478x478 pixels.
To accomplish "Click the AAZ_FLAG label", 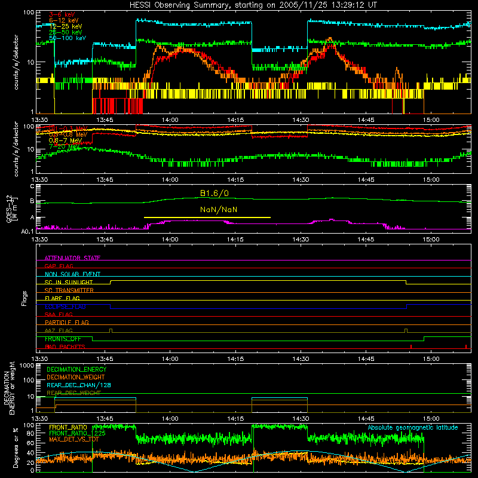I will pyautogui.click(x=59, y=330).
